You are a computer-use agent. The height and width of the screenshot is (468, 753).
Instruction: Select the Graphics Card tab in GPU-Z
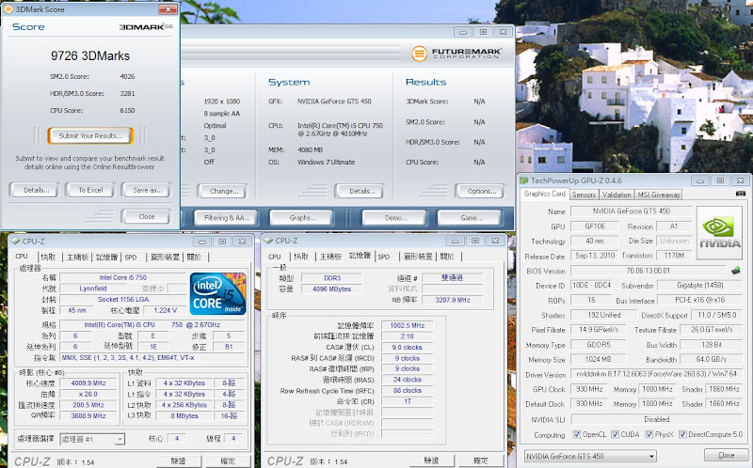pos(545,194)
